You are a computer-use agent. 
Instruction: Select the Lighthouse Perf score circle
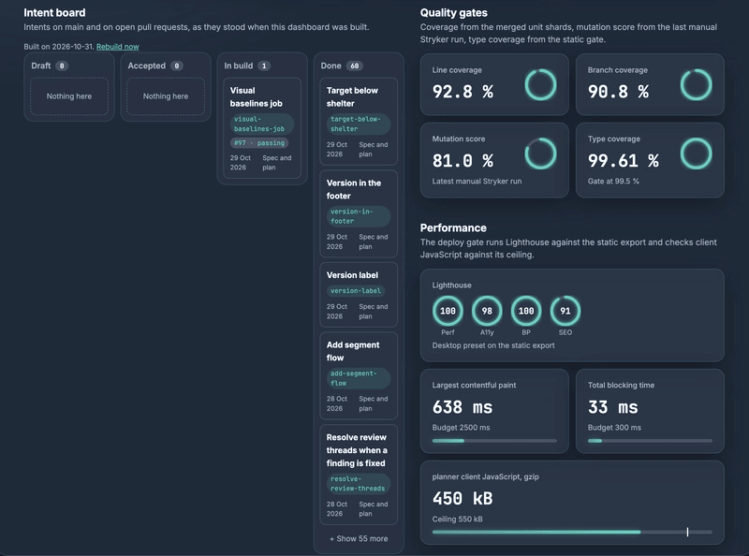coord(448,311)
